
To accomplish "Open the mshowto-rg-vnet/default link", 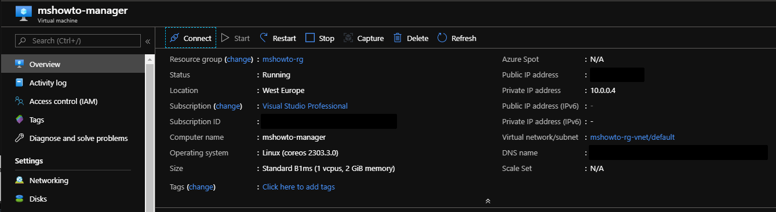I will (632, 137).
